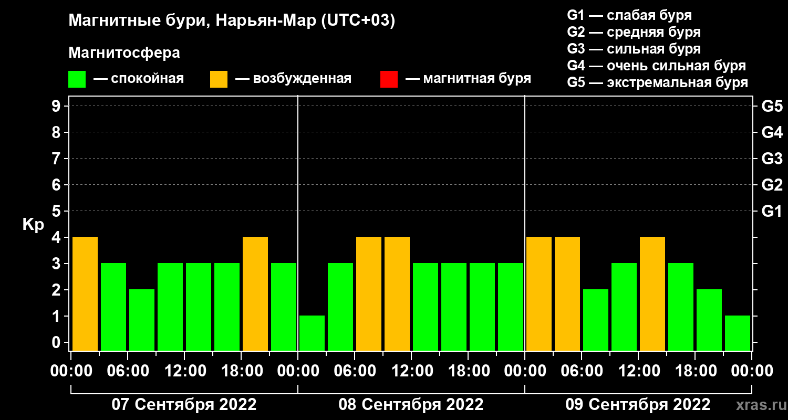Click the '12:00' time label for 09 Сентября
788x420 pixels.
pos(638,371)
